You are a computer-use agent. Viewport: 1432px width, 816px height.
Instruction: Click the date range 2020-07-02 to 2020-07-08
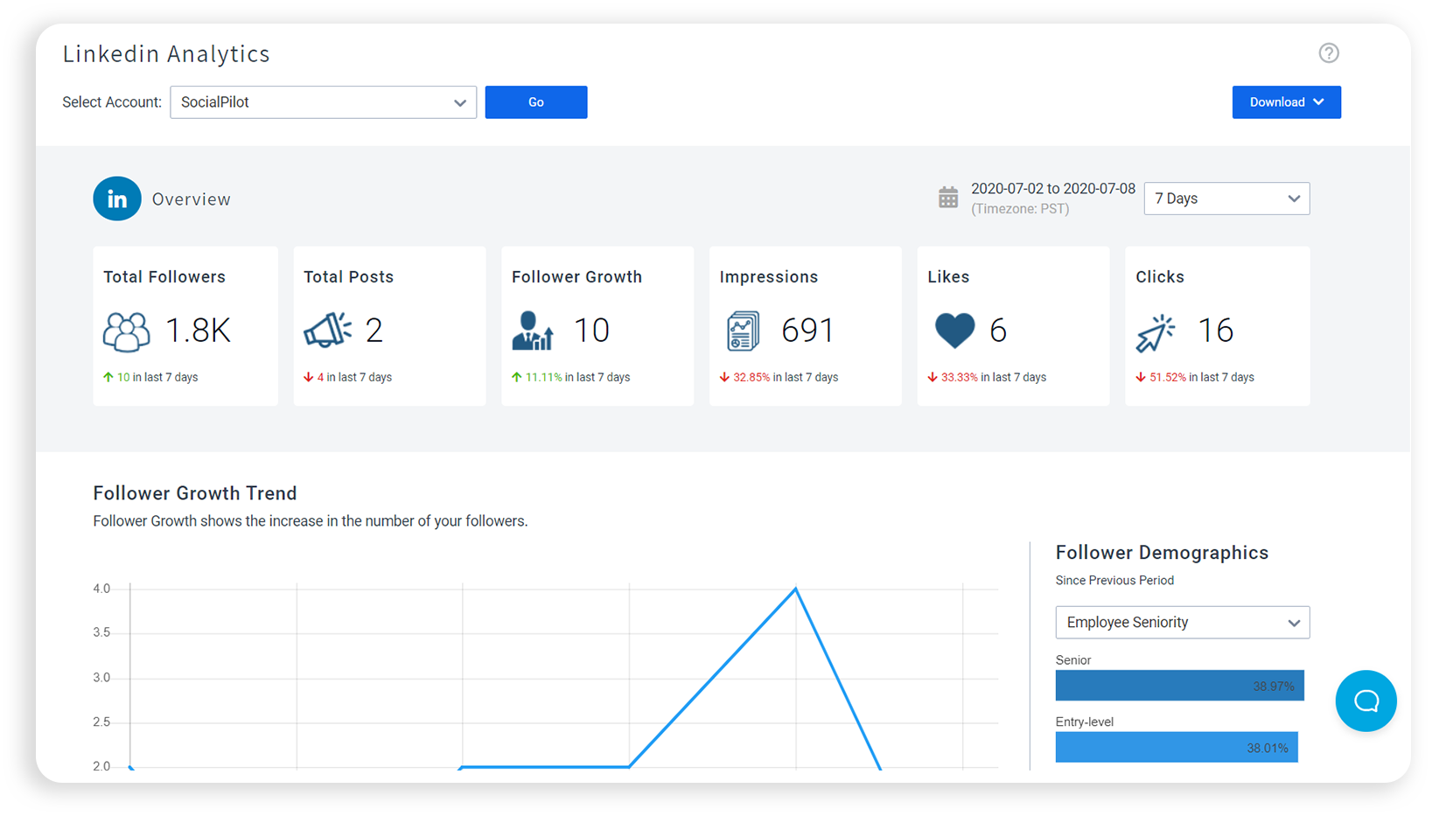[x=1053, y=189]
